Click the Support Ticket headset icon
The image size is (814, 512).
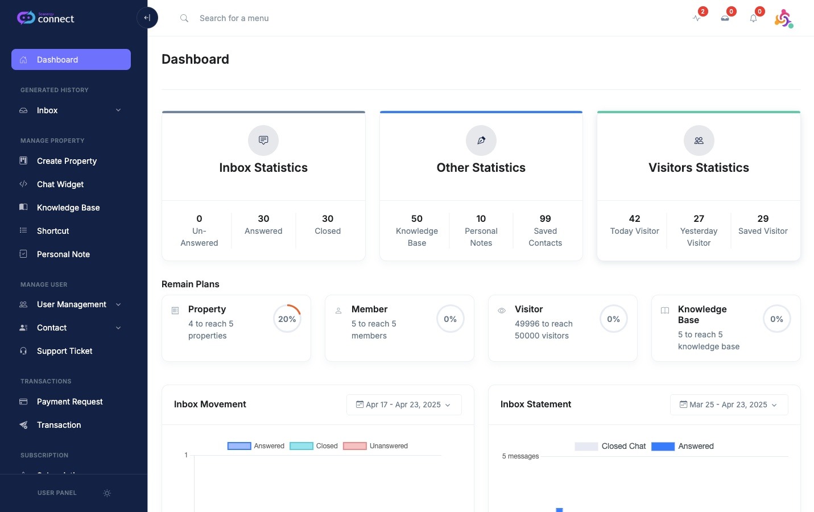(x=23, y=351)
